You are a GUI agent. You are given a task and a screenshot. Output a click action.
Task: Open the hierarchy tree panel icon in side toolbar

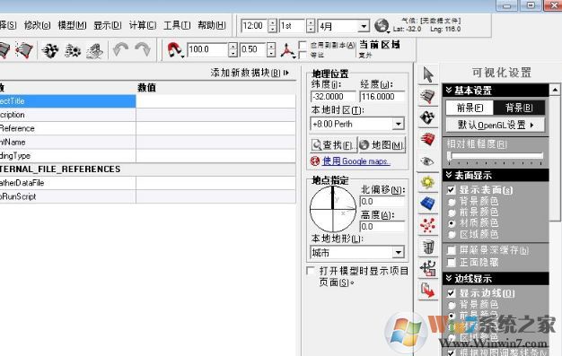click(428, 268)
